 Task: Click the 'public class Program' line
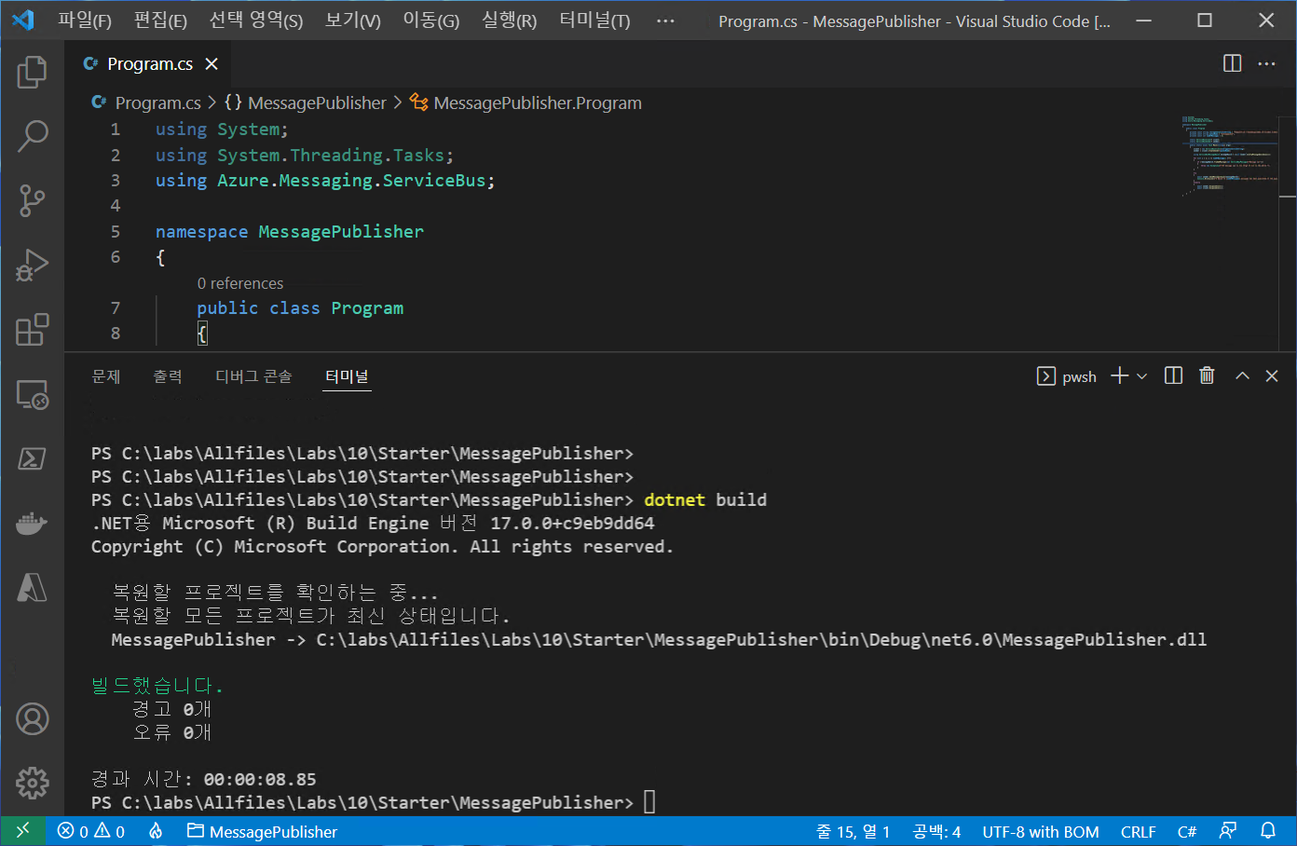pos(300,307)
